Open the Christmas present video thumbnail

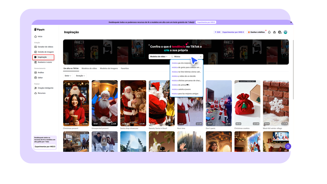76,103
